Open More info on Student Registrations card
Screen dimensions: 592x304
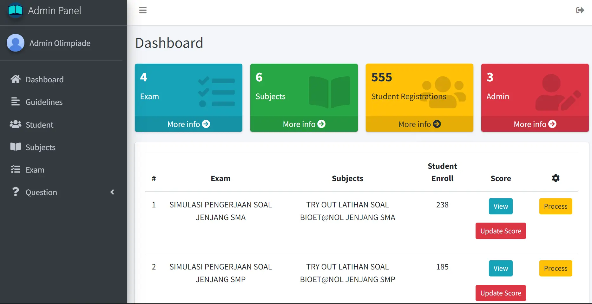(419, 124)
